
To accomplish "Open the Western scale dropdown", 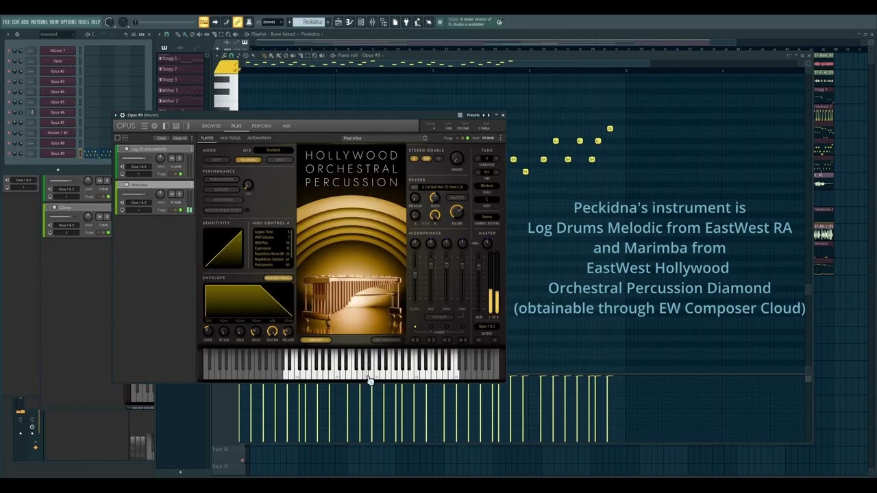I will [487, 186].
